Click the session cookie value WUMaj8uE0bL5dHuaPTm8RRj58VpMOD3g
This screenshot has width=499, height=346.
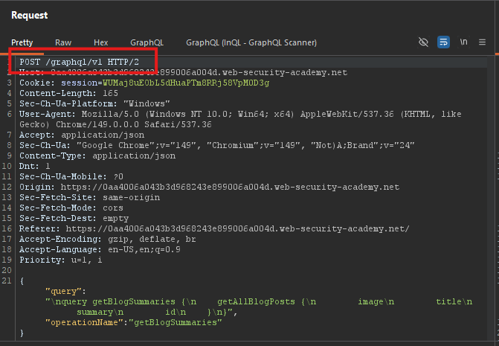point(186,83)
